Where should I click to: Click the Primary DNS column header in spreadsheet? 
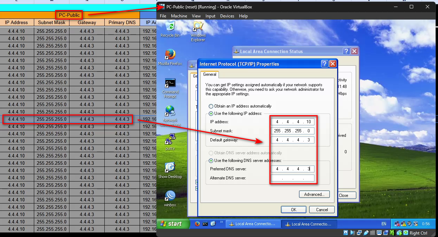[x=122, y=22]
